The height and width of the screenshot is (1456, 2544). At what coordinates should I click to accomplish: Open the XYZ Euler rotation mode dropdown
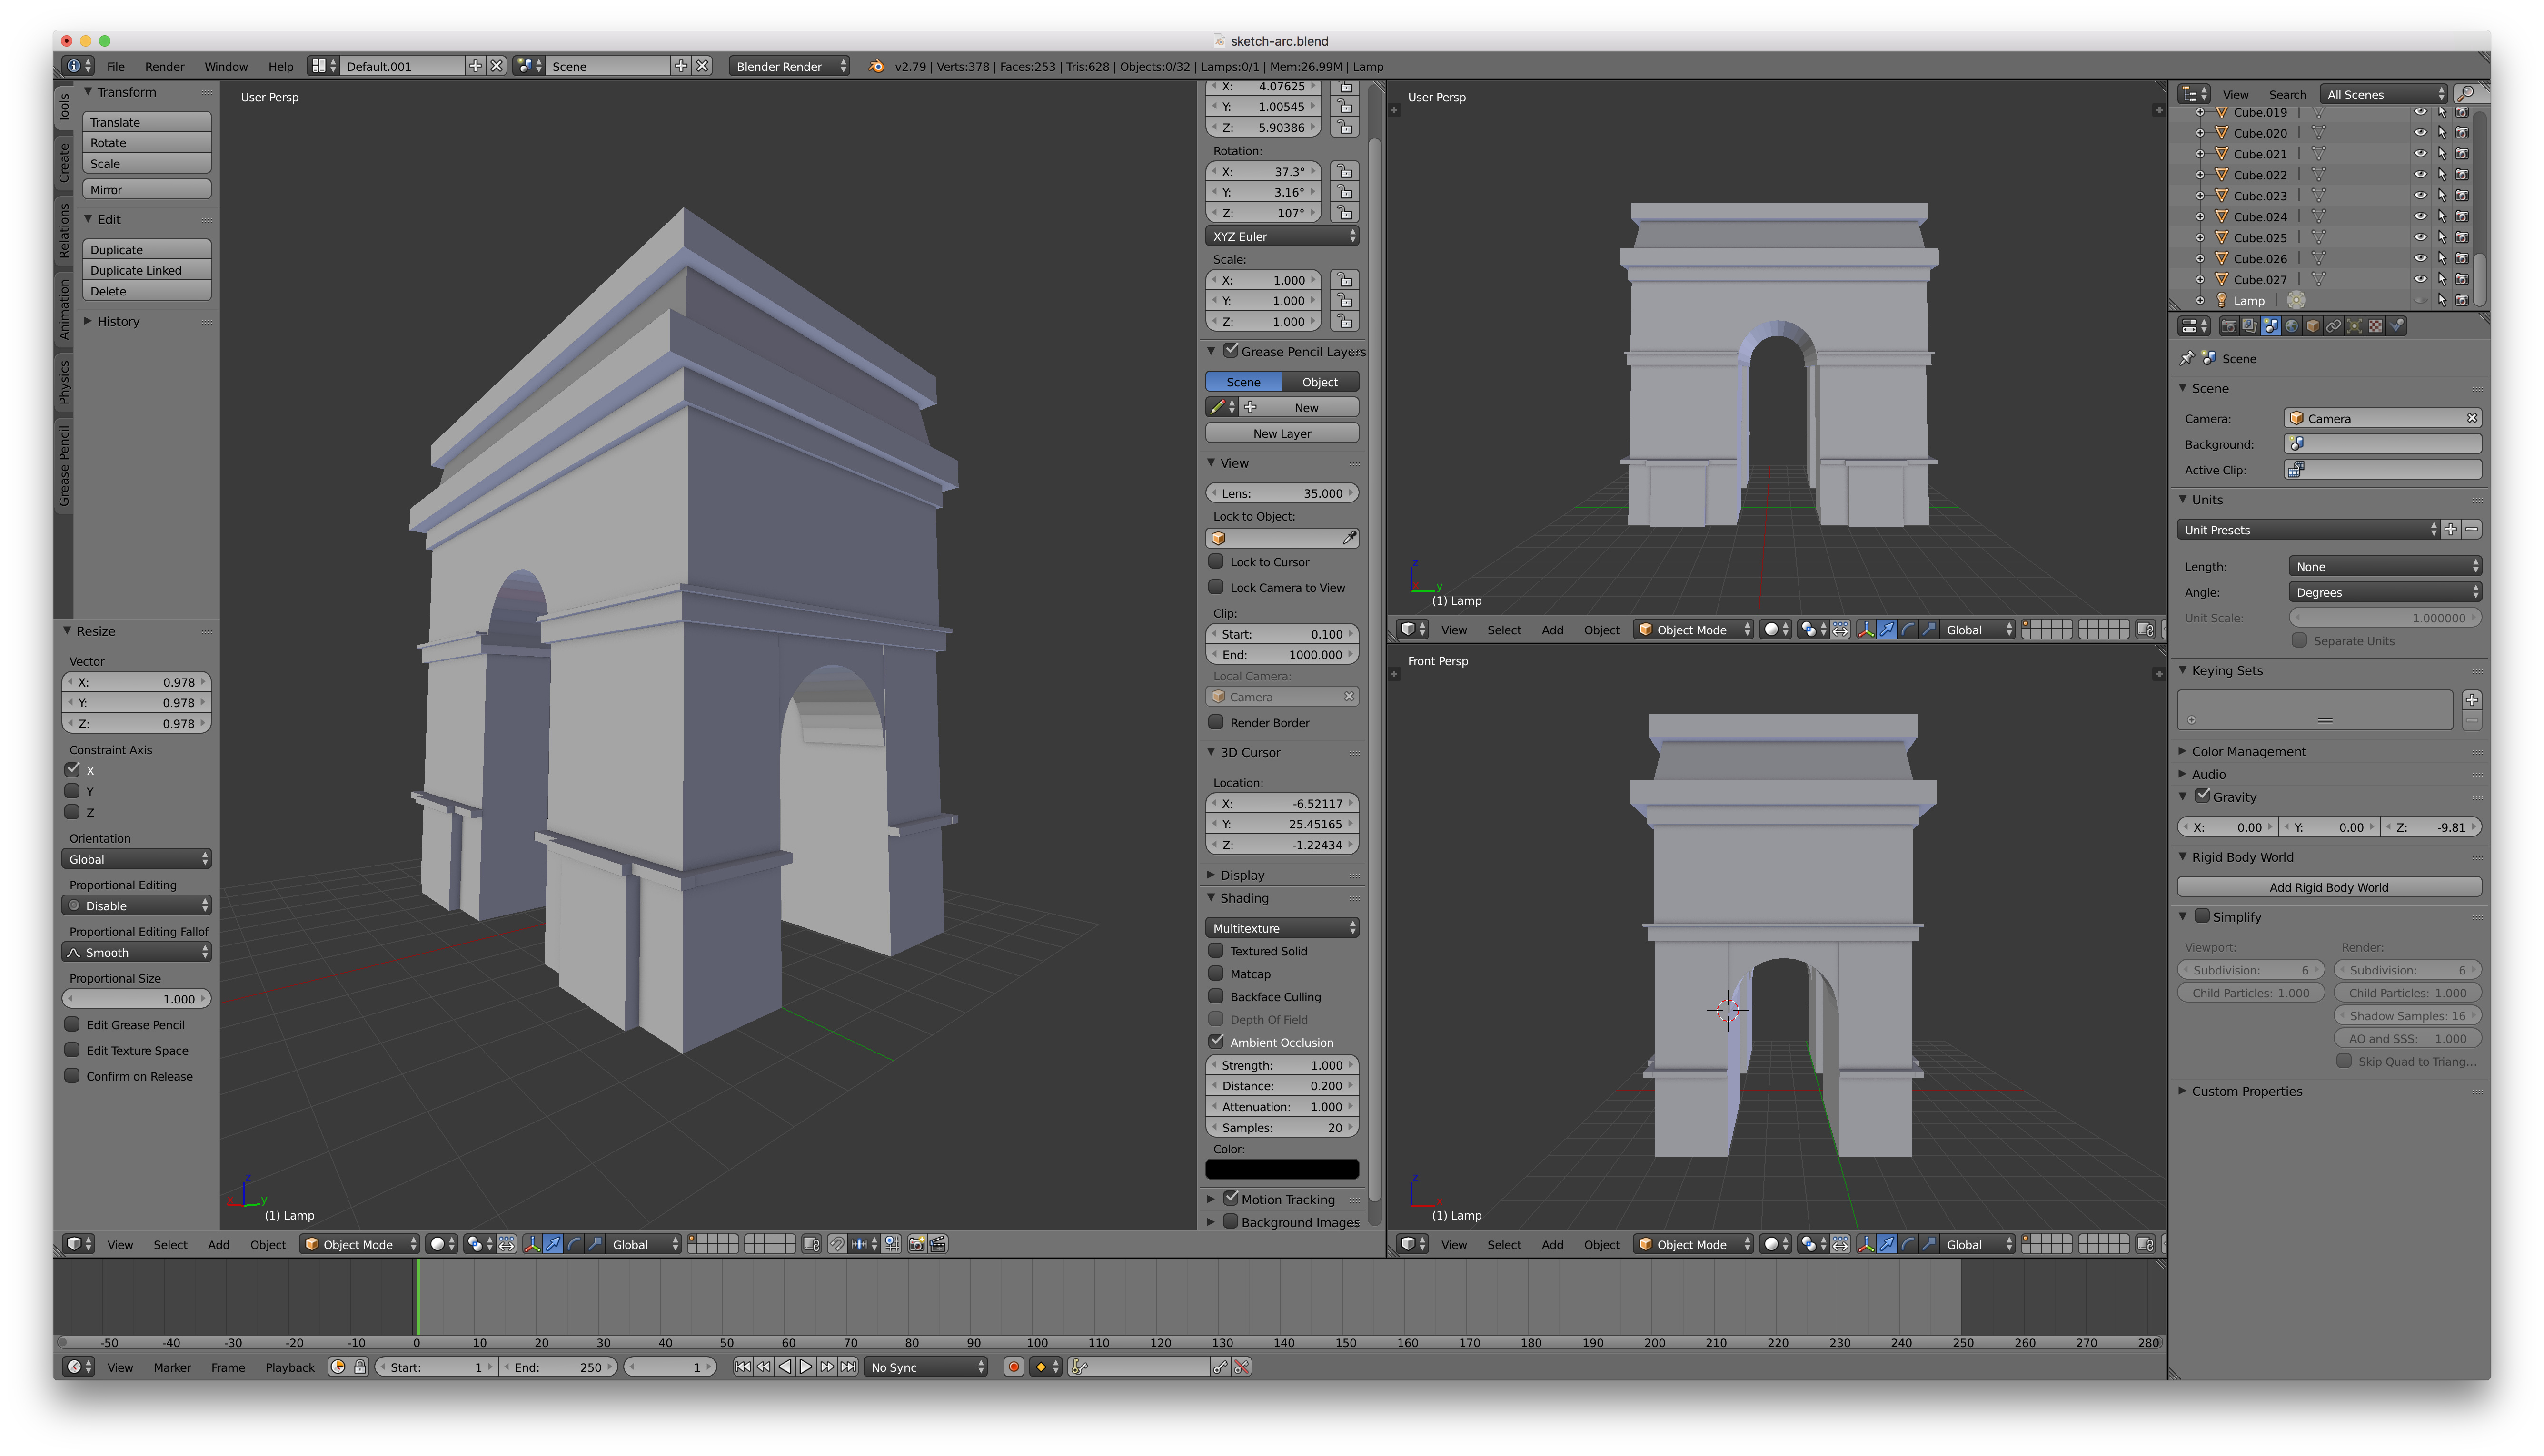click(x=1282, y=236)
